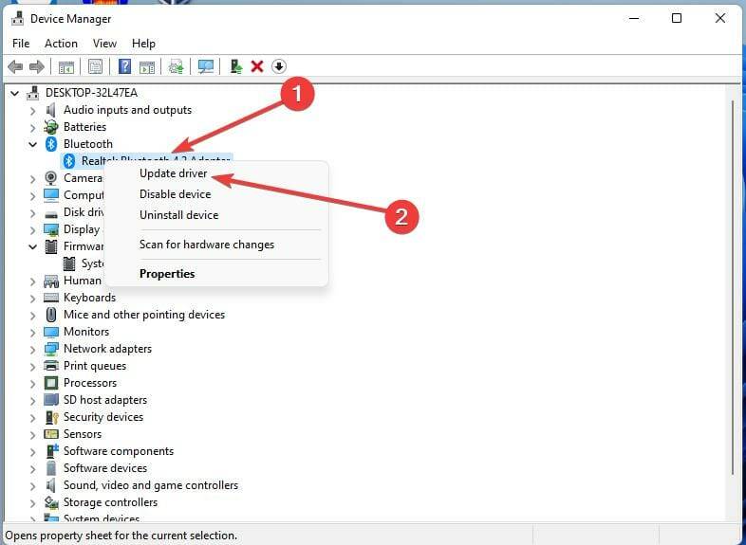This screenshot has width=746, height=545.
Task: Select the Network adapters tree label
Action: (x=107, y=349)
